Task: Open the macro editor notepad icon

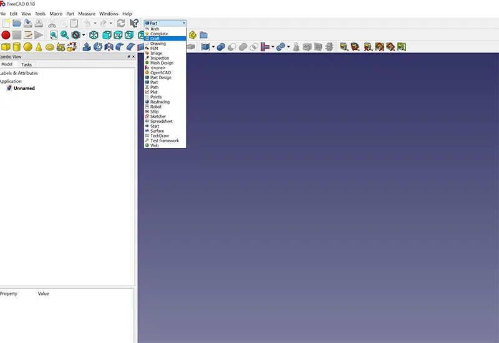Action: point(28,35)
